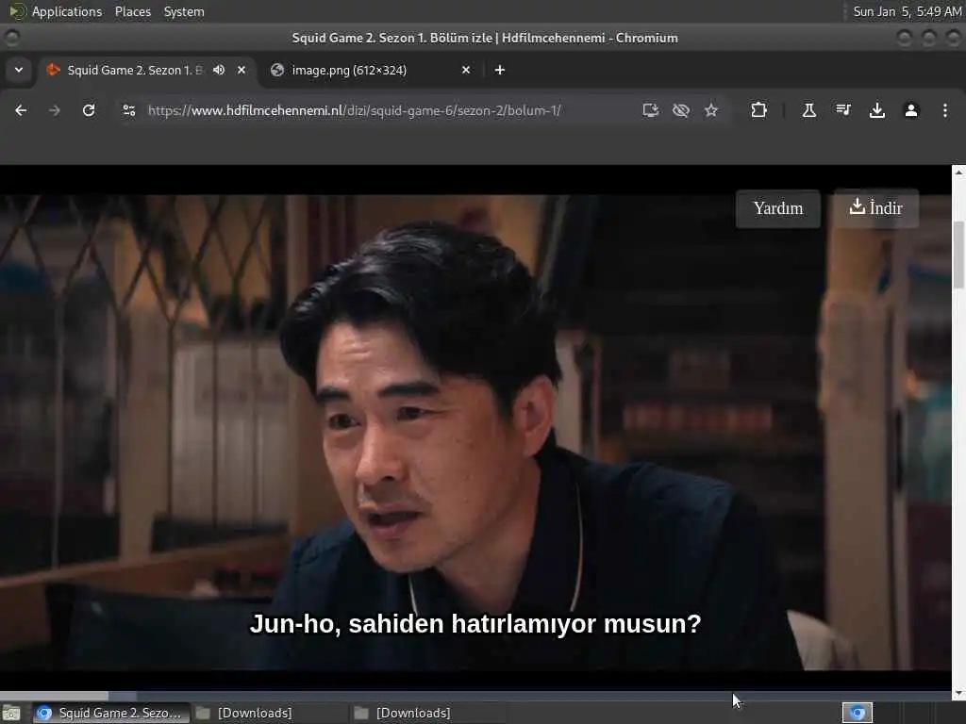Open media controls icon in toolbar
Image resolution: width=966 pixels, height=724 pixels.
click(x=843, y=110)
